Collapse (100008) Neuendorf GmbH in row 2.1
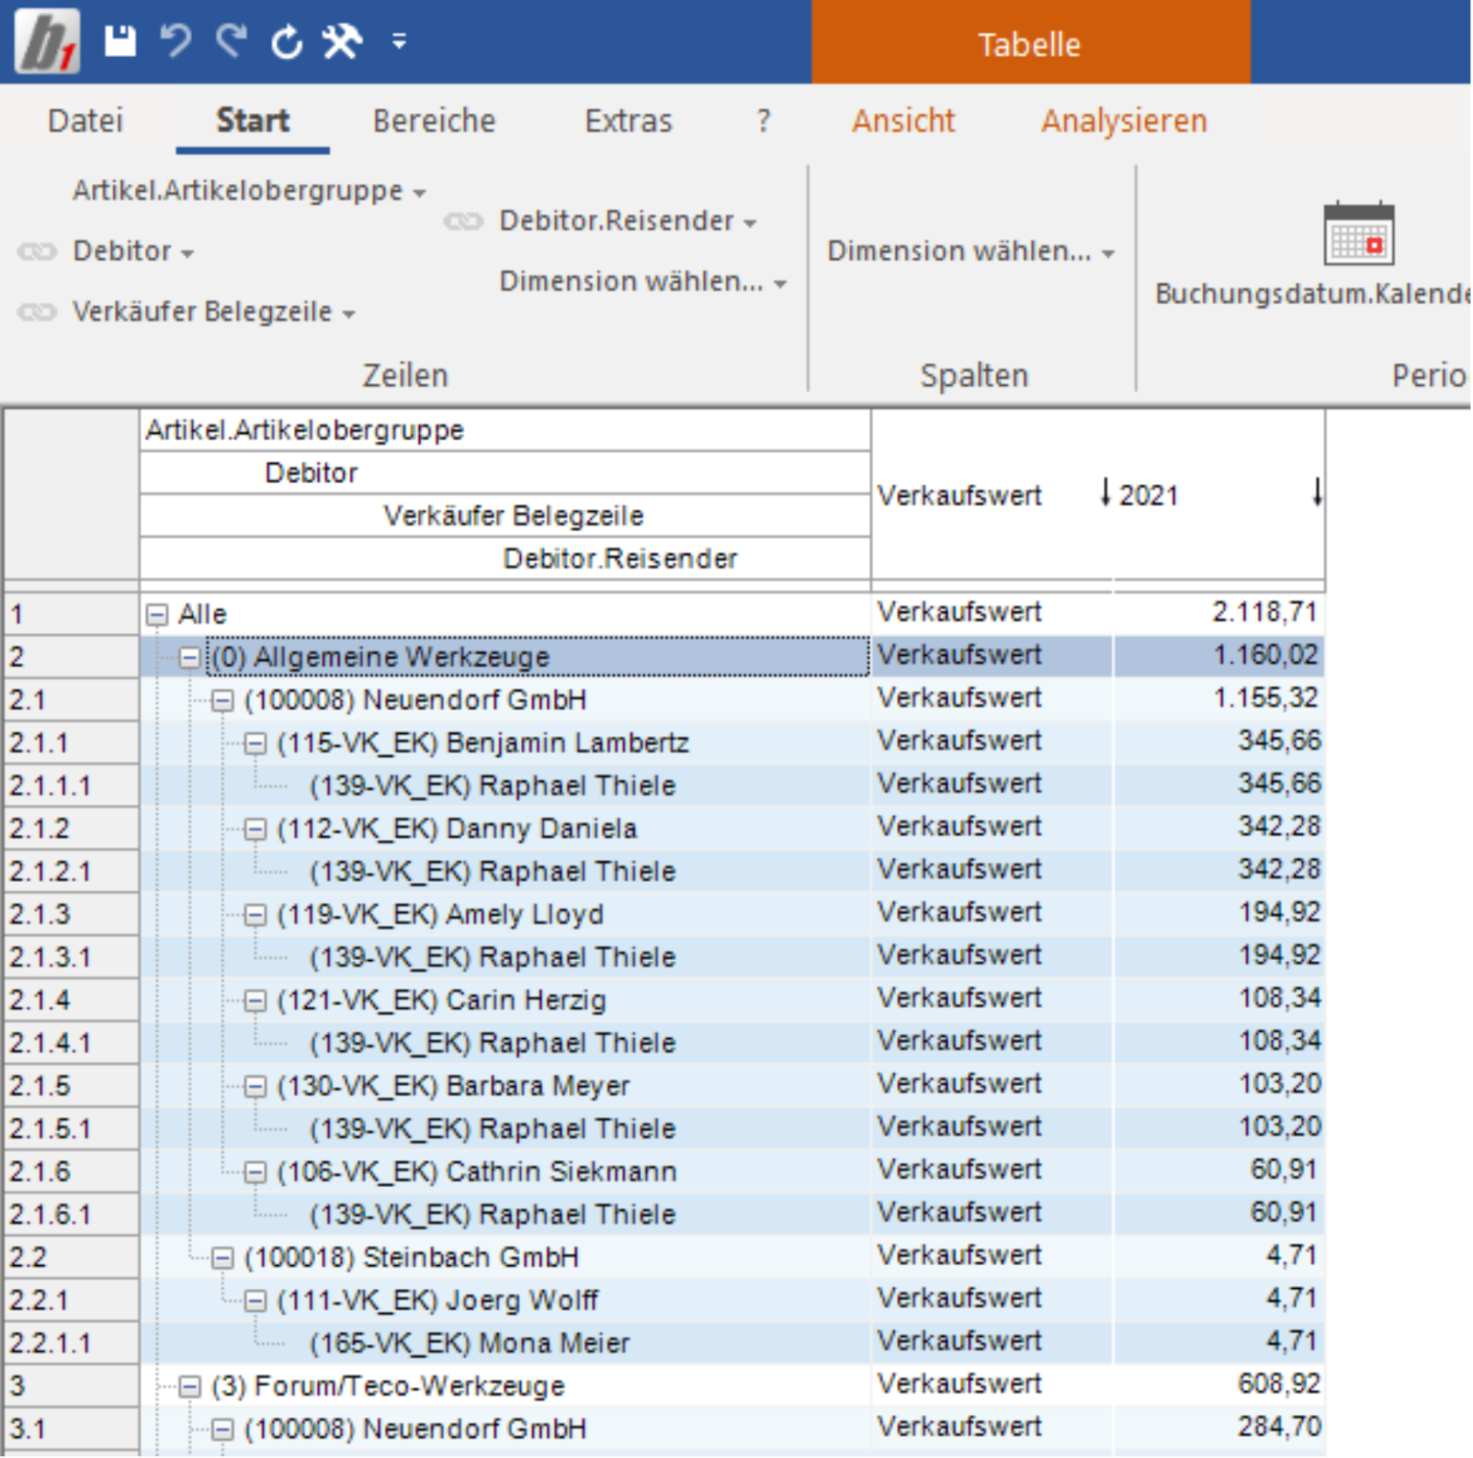The image size is (1473, 1458). point(223,701)
